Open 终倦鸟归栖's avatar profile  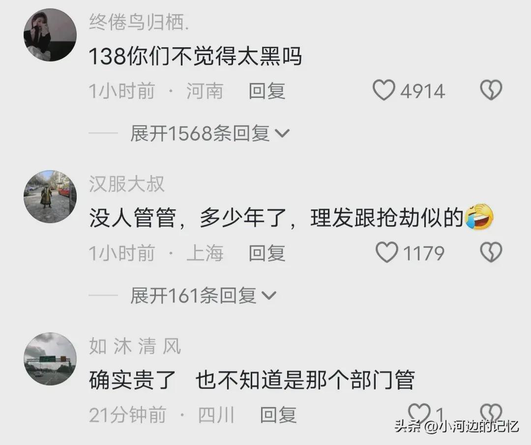pyautogui.click(x=50, y=35)
